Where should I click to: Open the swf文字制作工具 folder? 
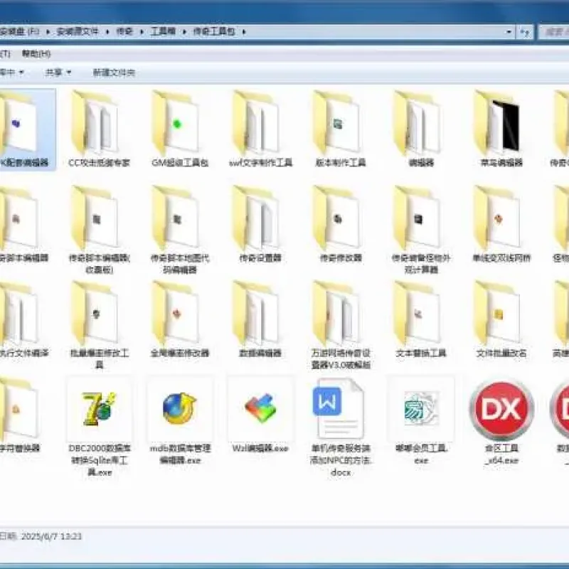click(260, 129)
